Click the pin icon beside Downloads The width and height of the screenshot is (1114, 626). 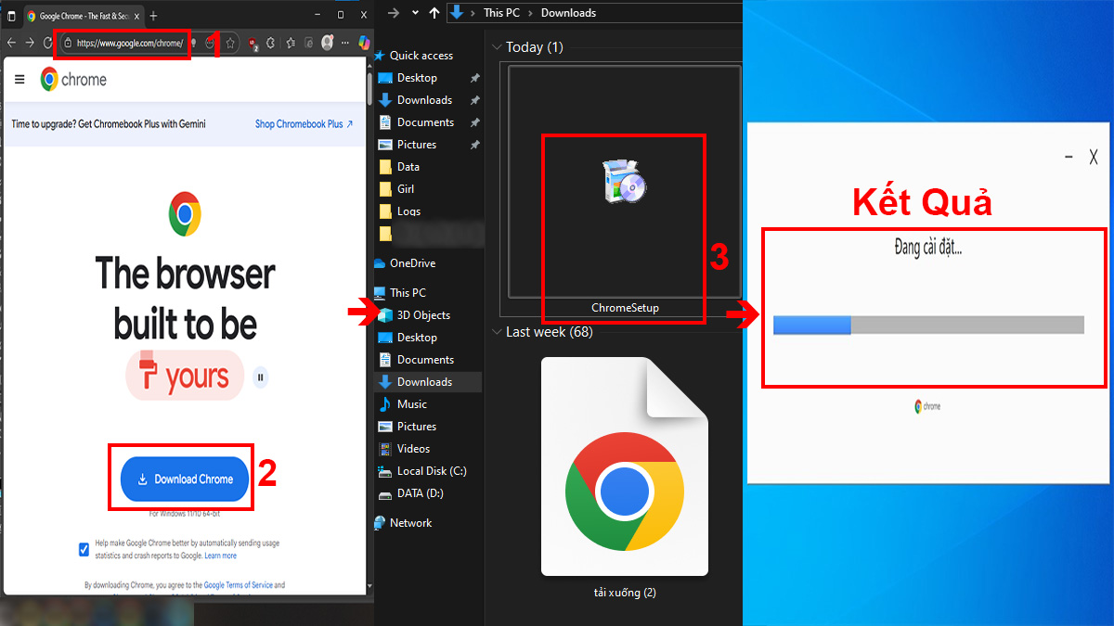point(474,100)
